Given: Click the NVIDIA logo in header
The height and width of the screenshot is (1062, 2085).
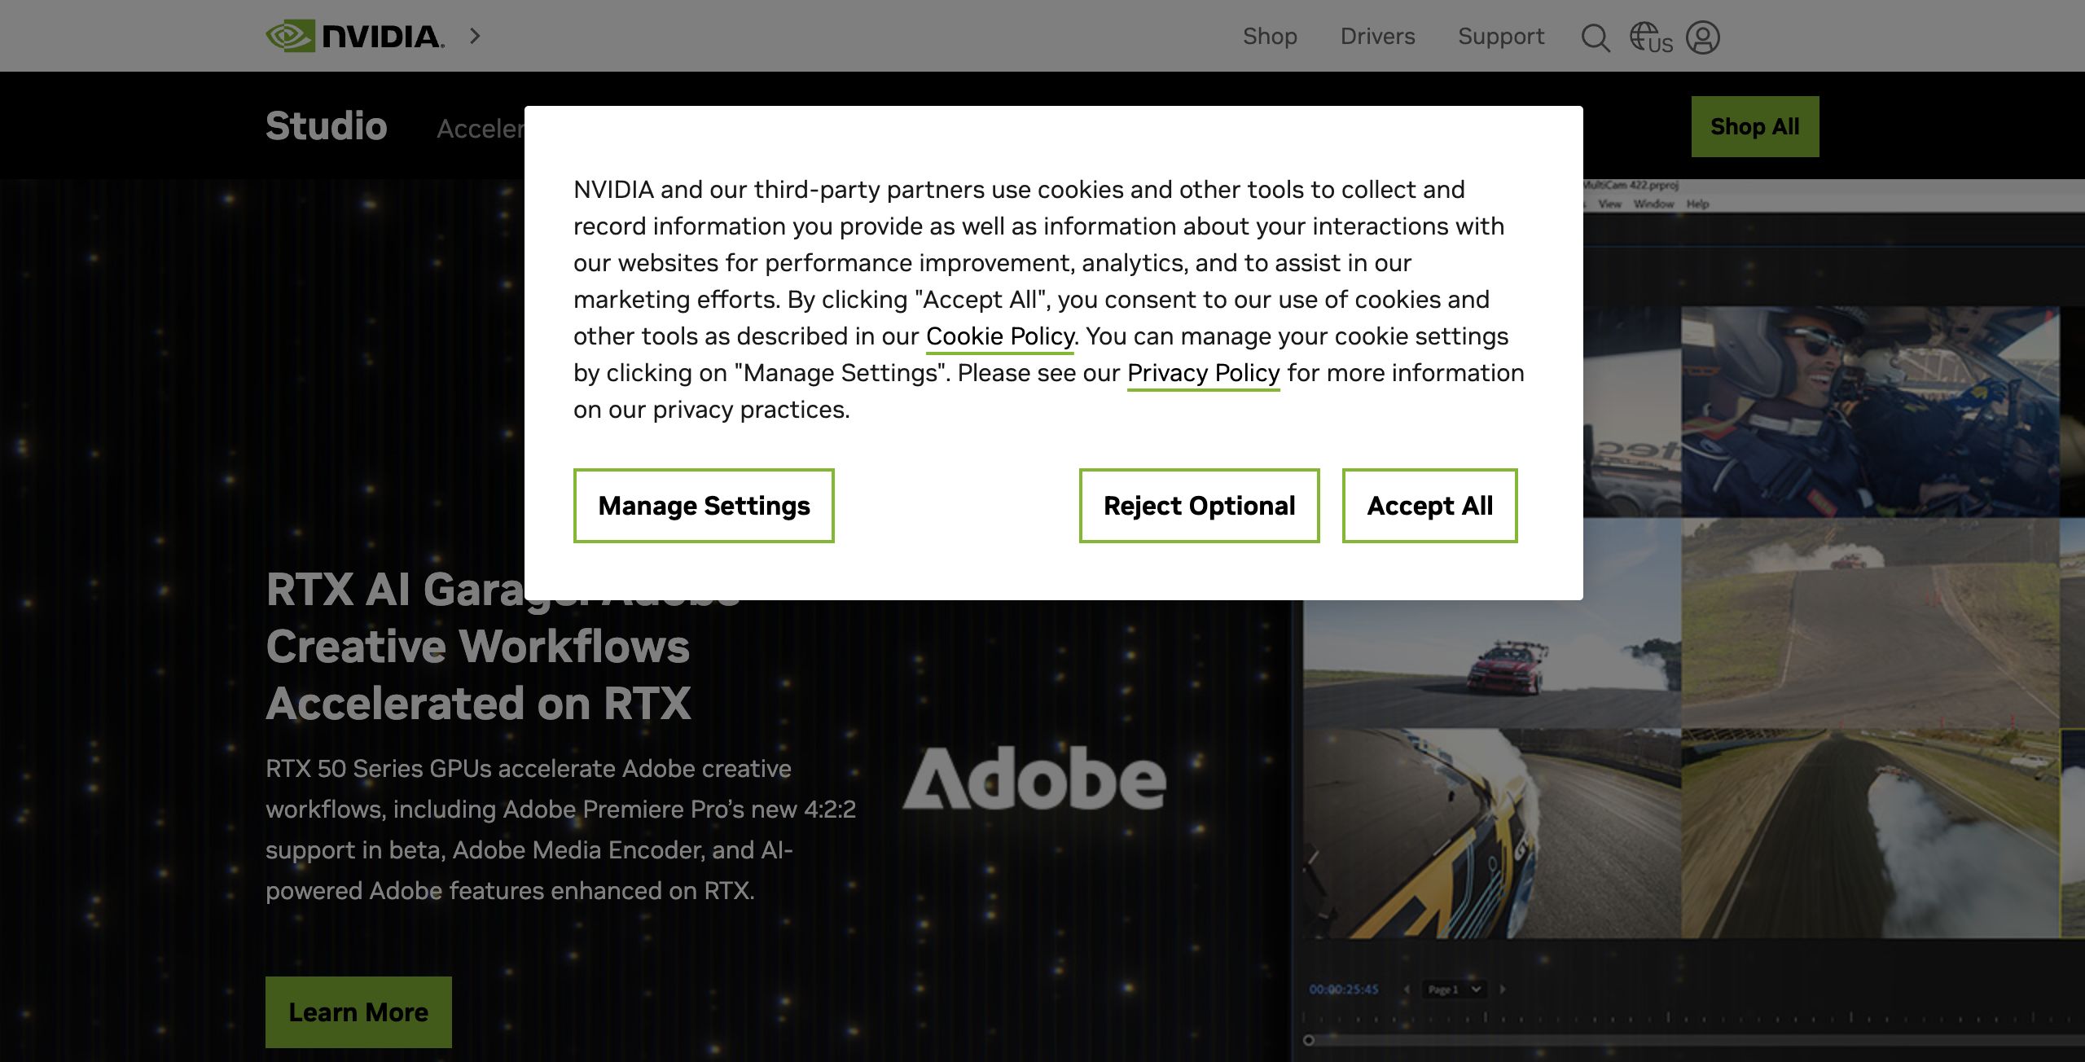Looking at the screenshot, I should [355, 36].
